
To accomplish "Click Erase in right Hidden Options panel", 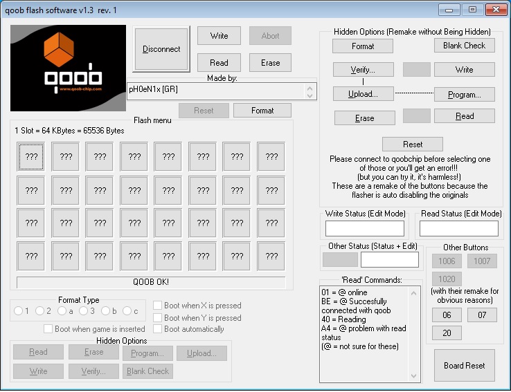I will pos(365,118).
